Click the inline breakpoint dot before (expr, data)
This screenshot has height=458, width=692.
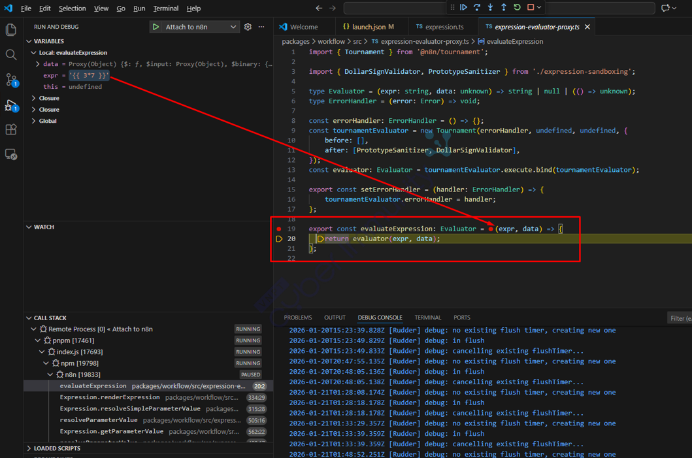coord(491,229)
